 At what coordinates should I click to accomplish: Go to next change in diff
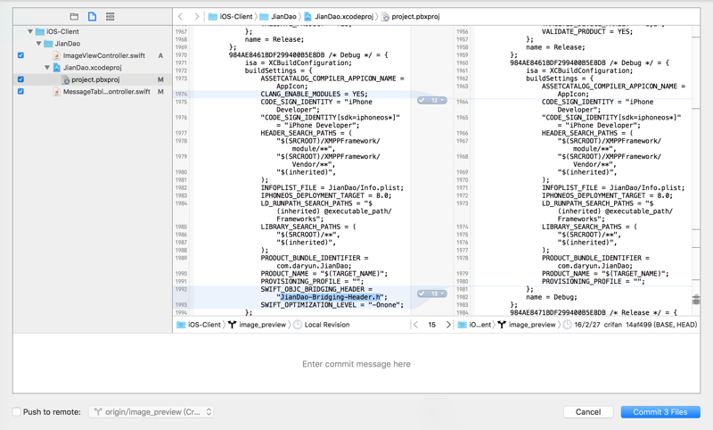448,325
